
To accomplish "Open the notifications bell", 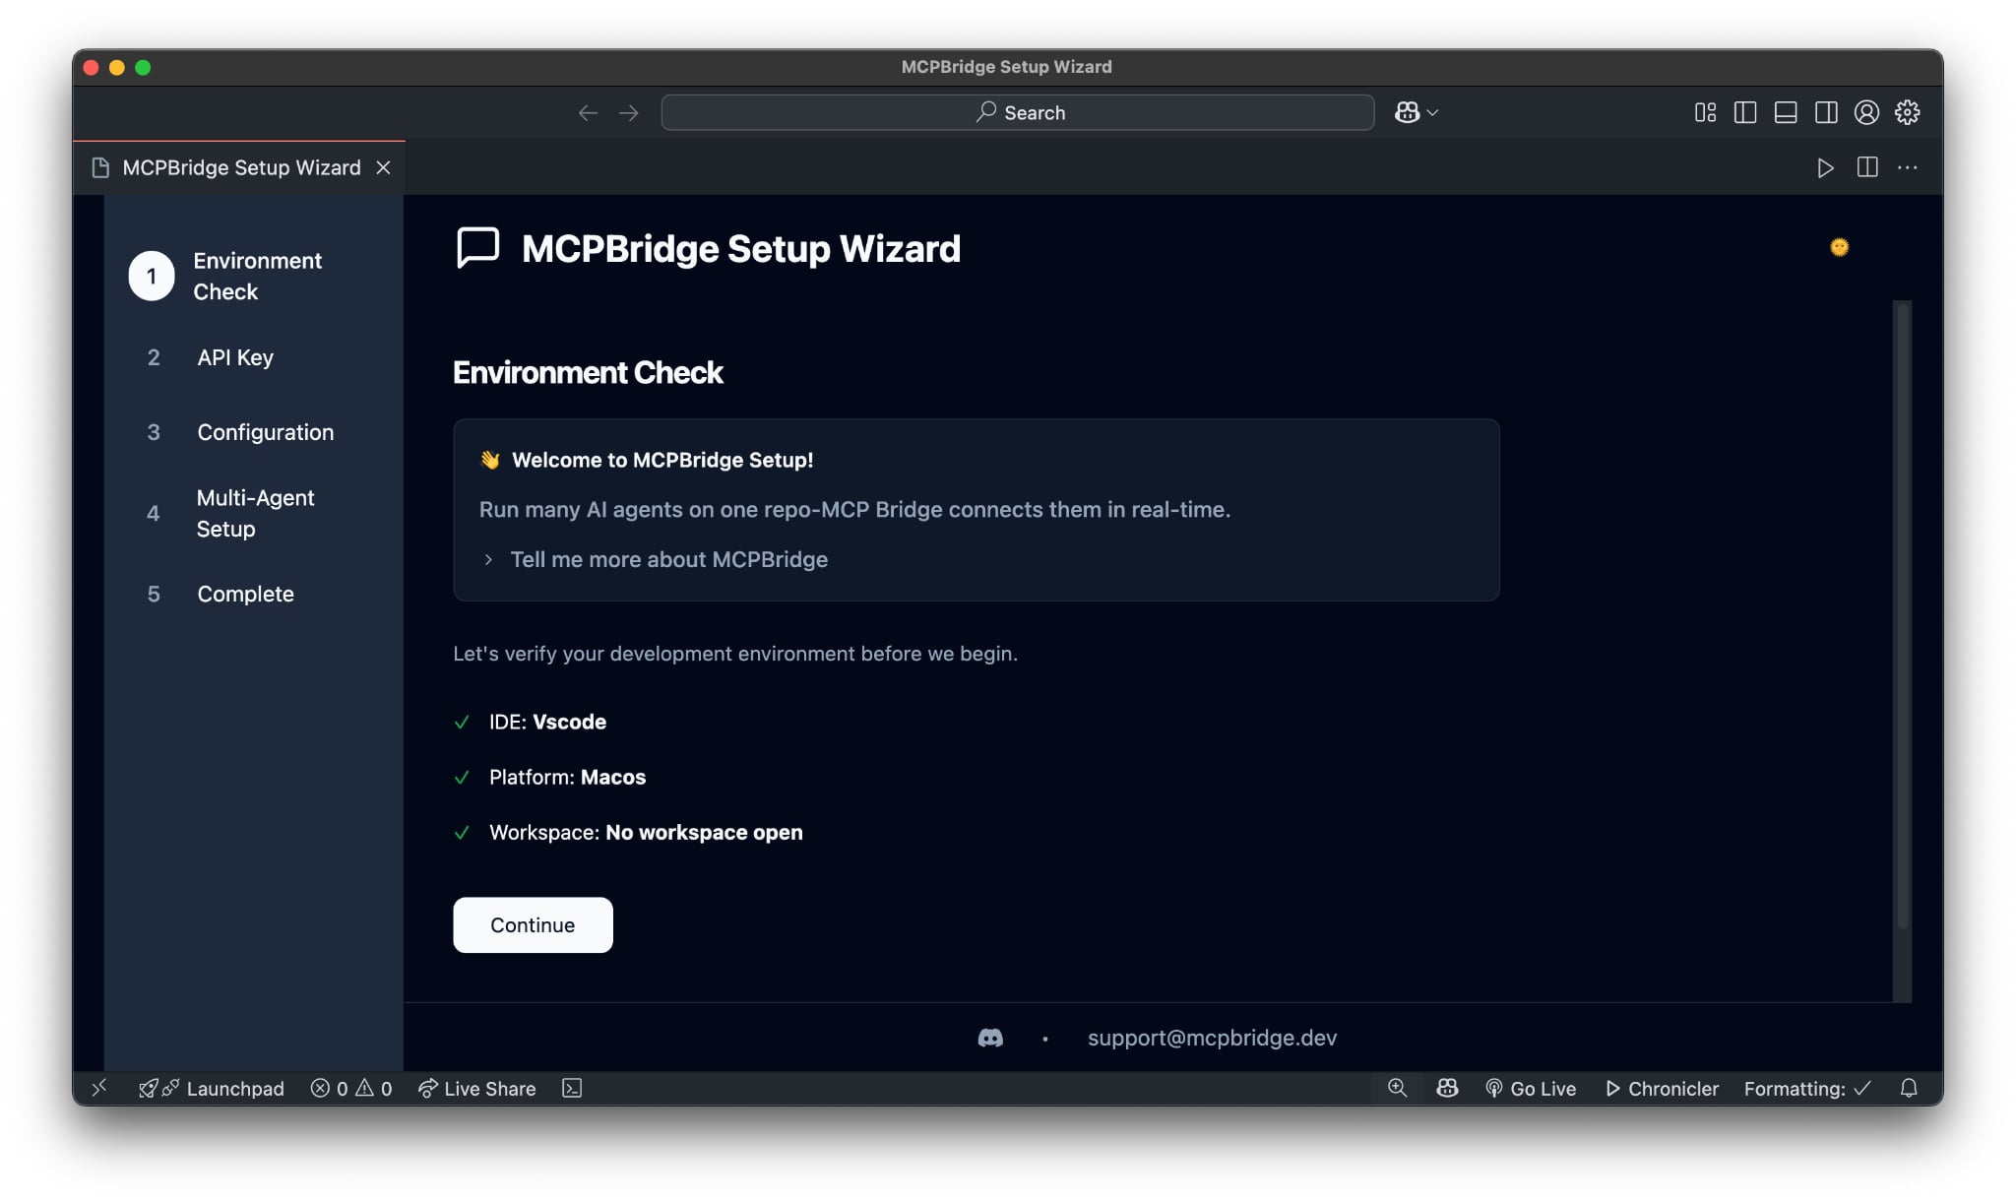I will point(1909,1088).
